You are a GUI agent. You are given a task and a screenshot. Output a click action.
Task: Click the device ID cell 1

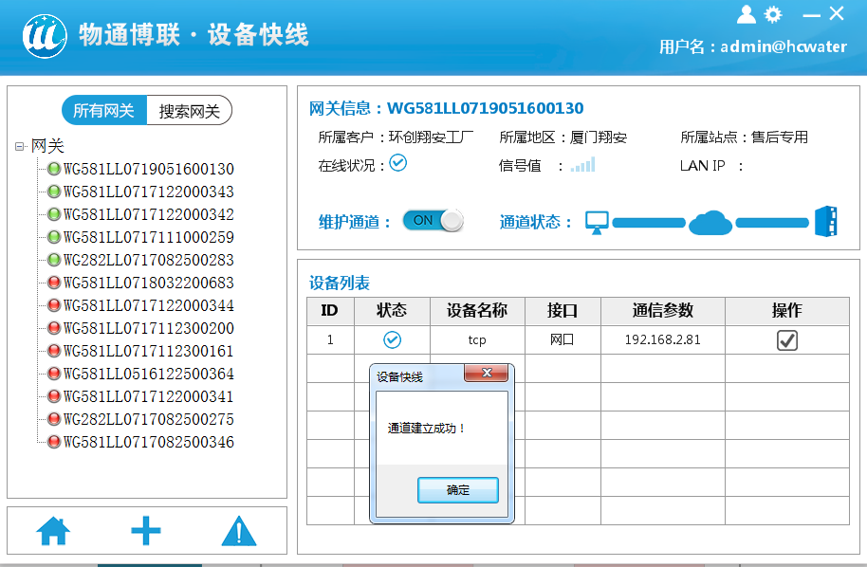[330, 339]
